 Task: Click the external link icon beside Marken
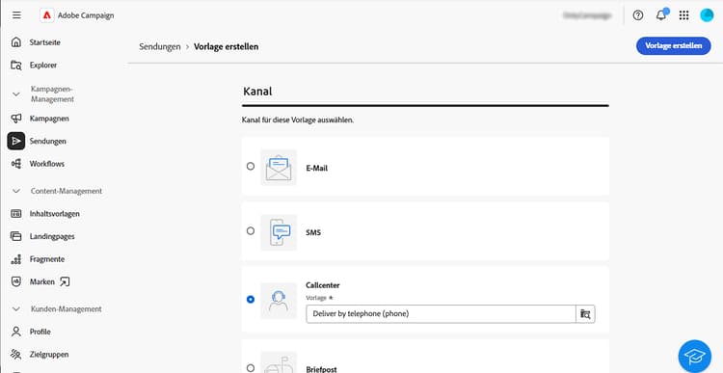65,281
